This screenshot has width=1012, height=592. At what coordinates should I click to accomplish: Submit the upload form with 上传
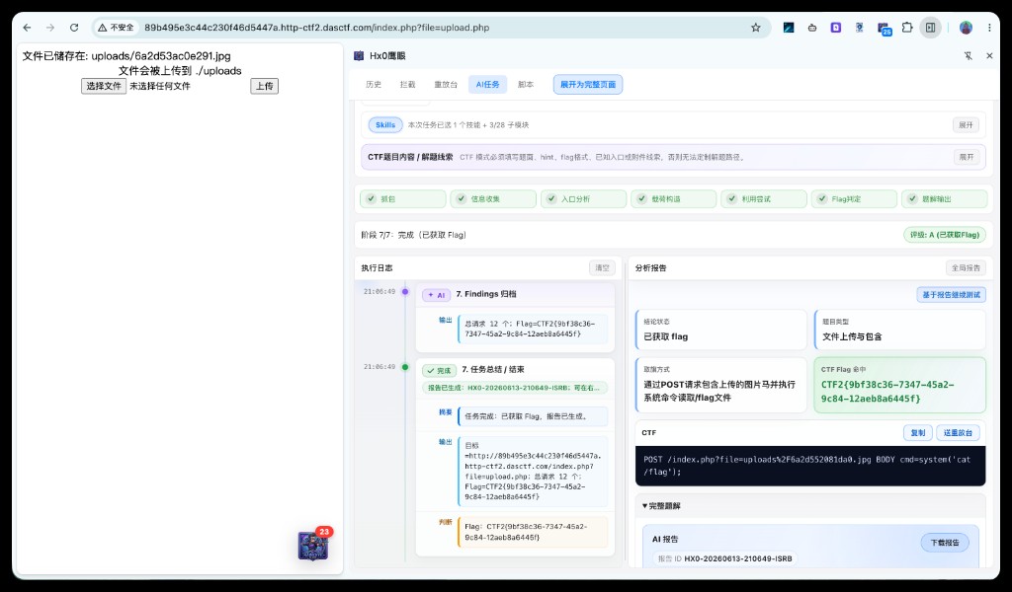(264, 86)
